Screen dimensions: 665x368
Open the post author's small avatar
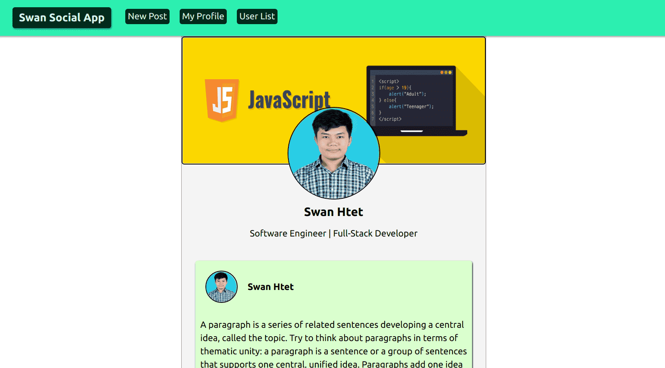coord(222,287)
